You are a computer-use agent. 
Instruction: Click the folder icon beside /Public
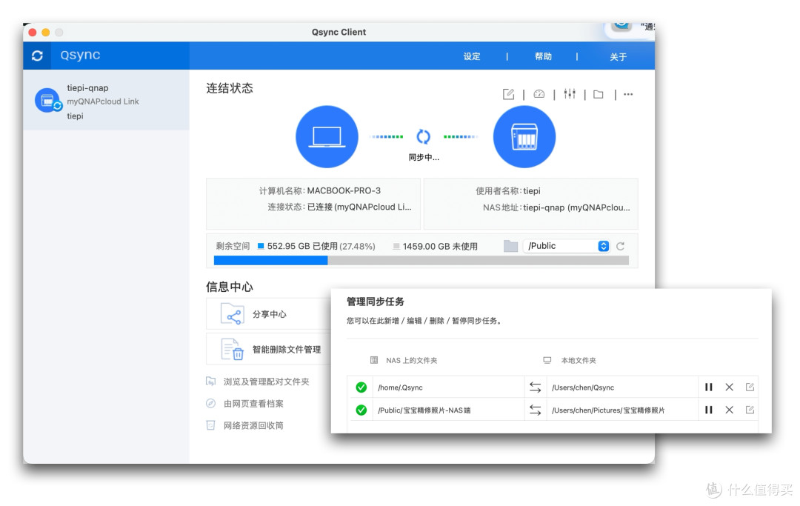(x=510, y=246)
